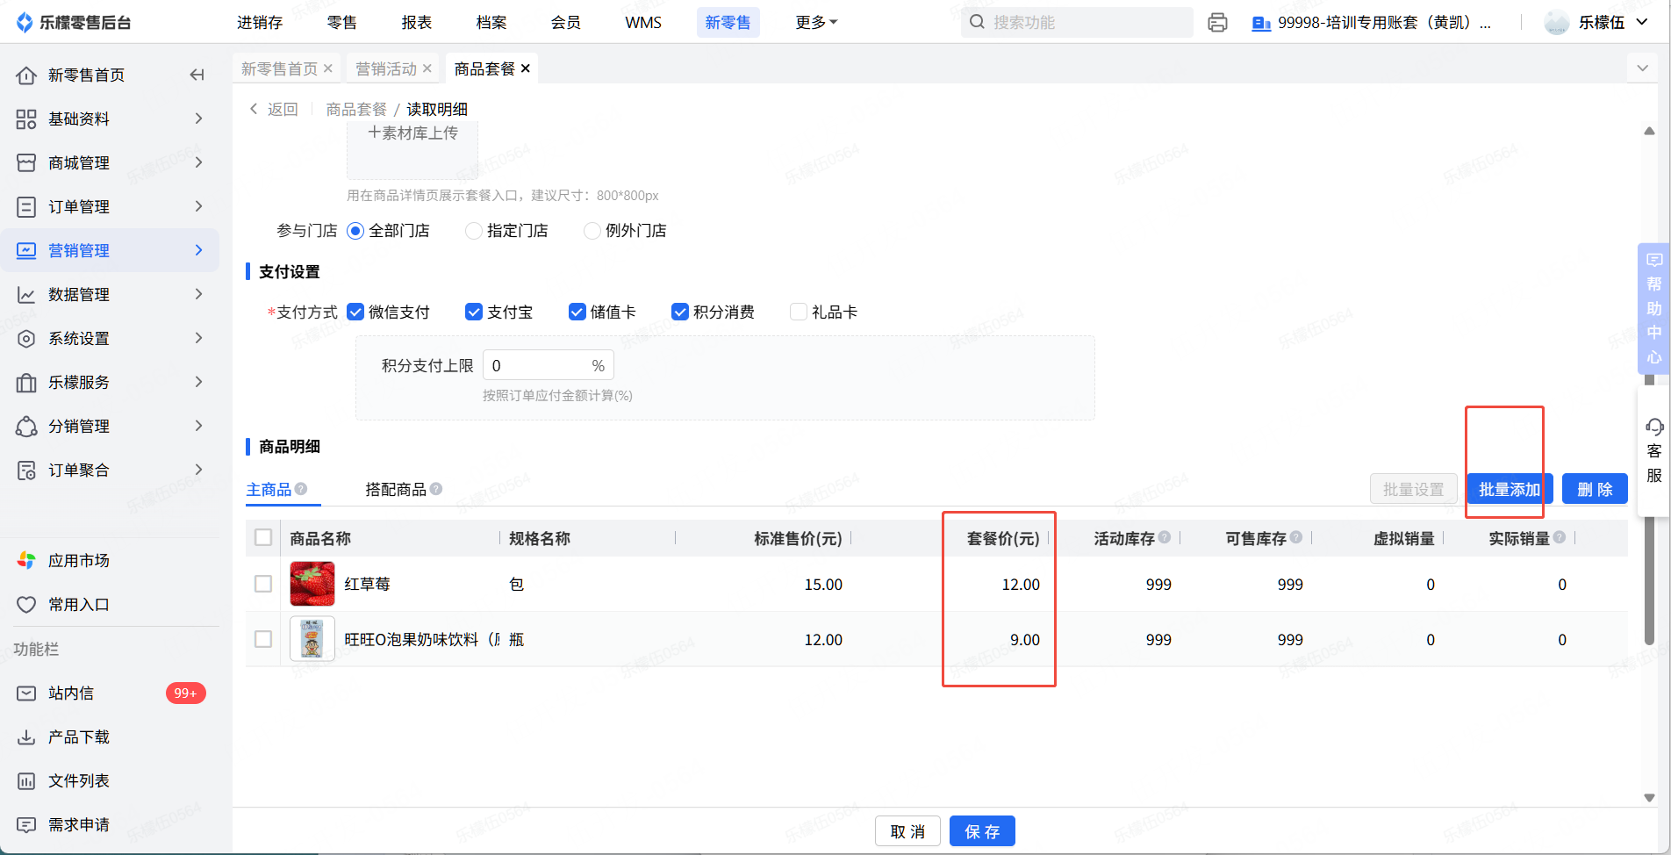Select the 全部门店 radio button
Screen dimensions: 1671x855
coord(355,231)
